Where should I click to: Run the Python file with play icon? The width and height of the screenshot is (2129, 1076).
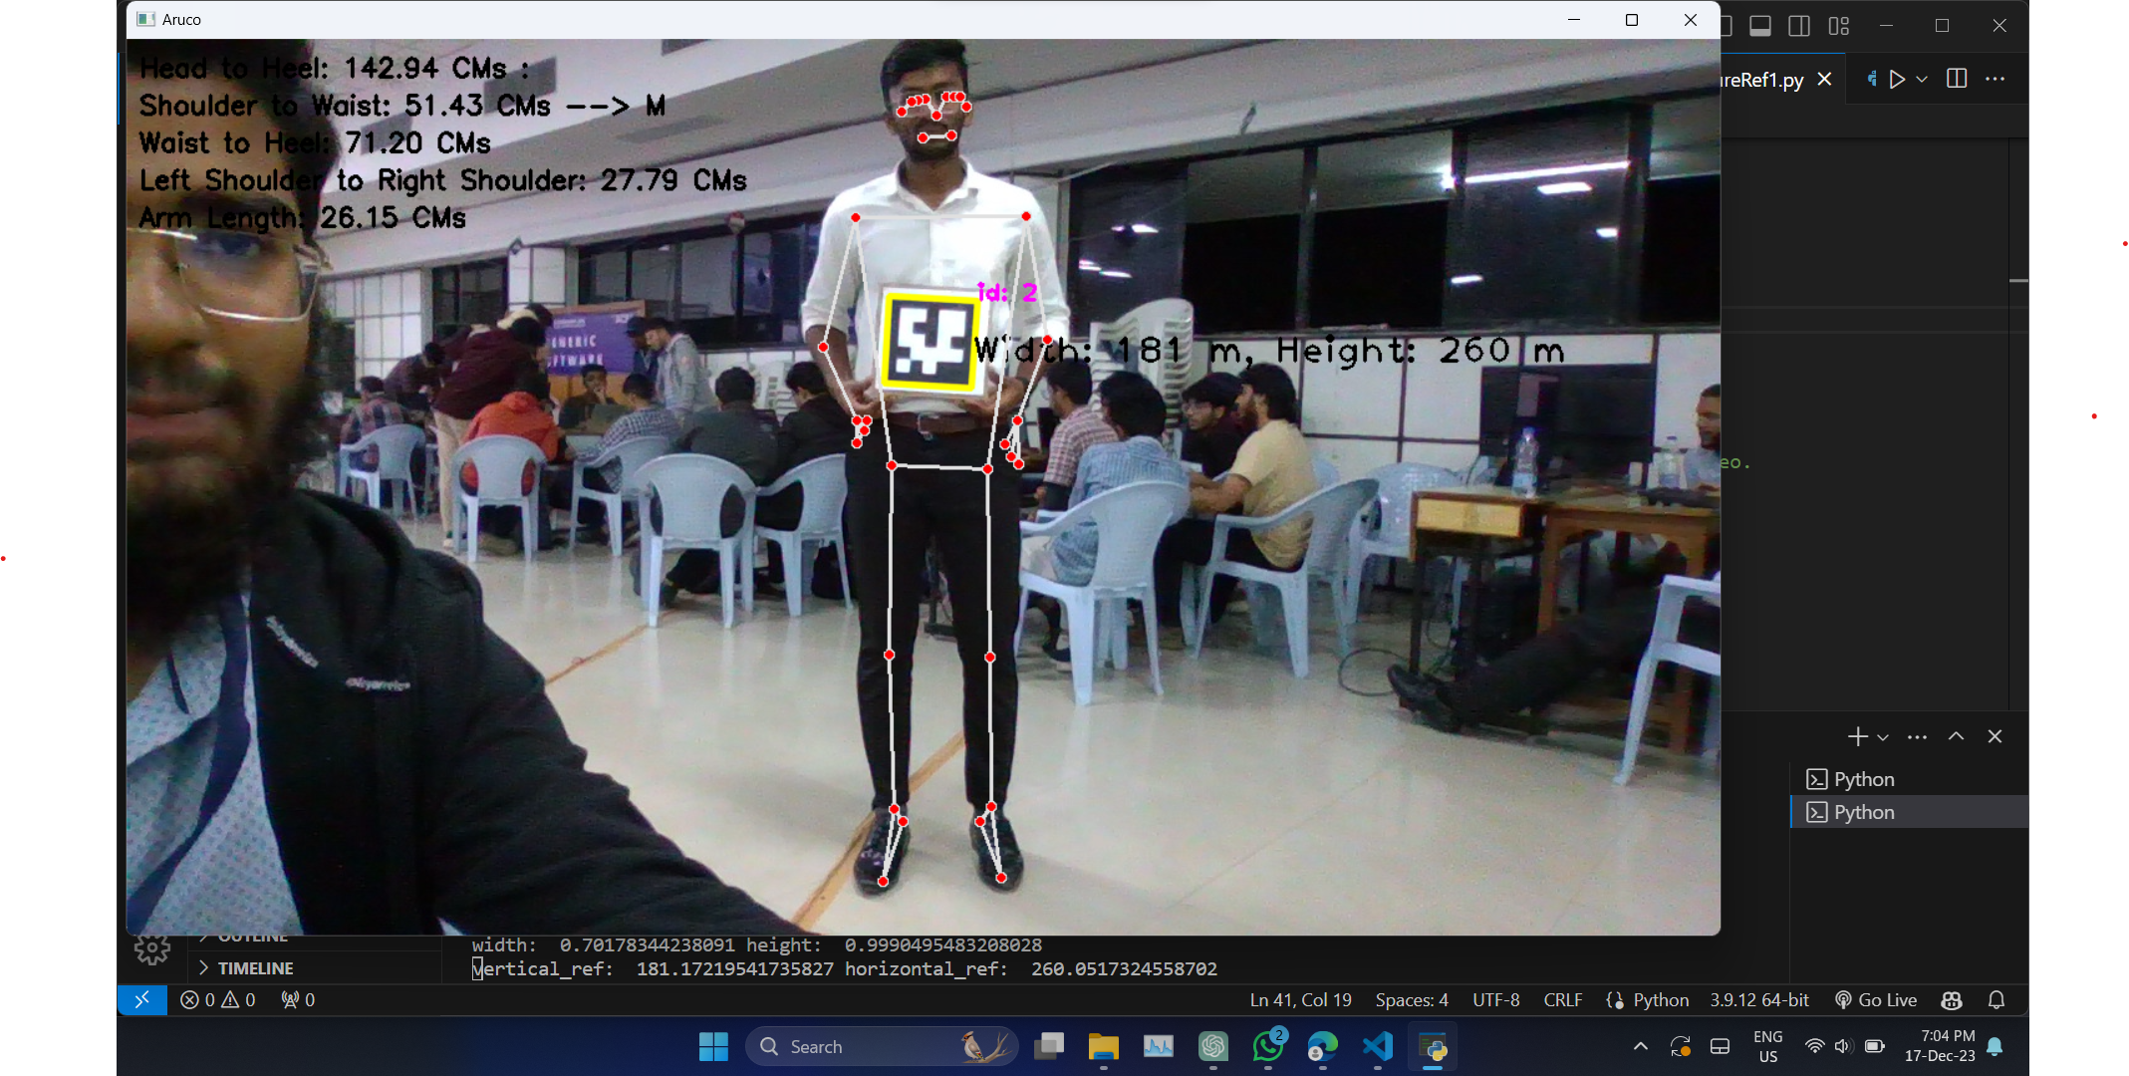[1897, 79]
